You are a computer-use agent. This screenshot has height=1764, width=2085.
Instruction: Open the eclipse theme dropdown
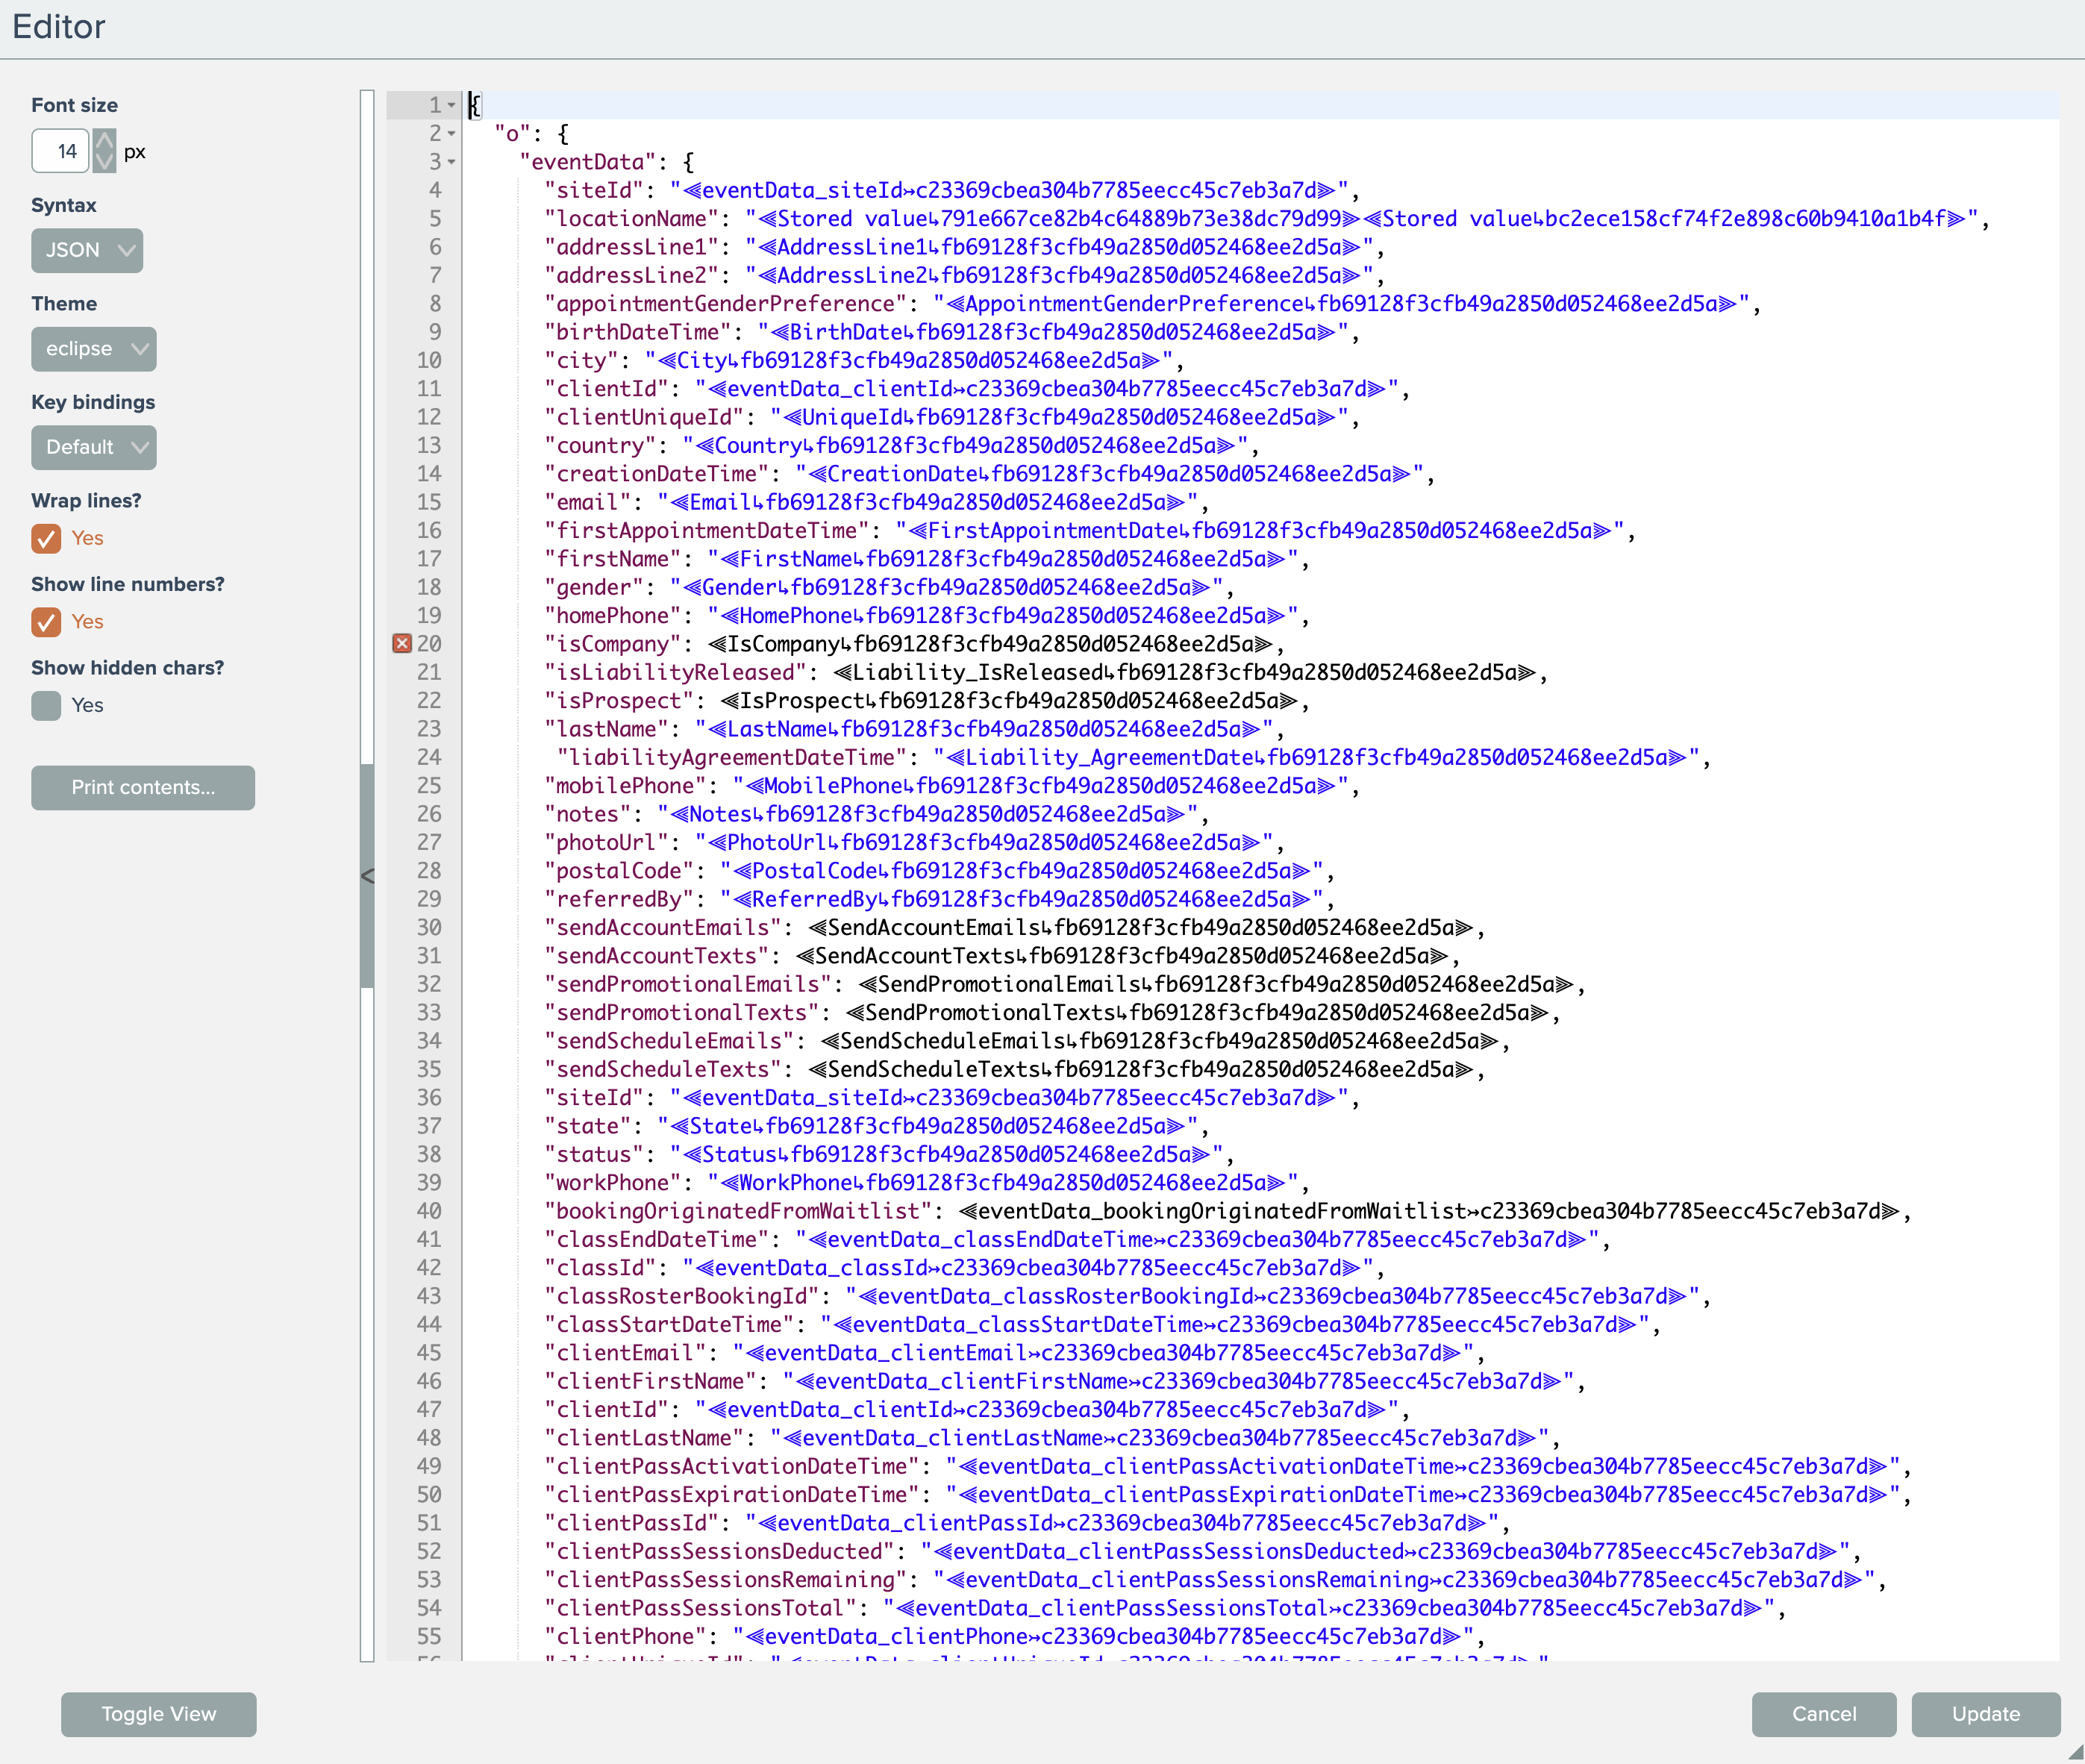coord(94,349)
